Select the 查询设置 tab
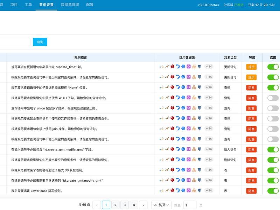 [47, 5]
